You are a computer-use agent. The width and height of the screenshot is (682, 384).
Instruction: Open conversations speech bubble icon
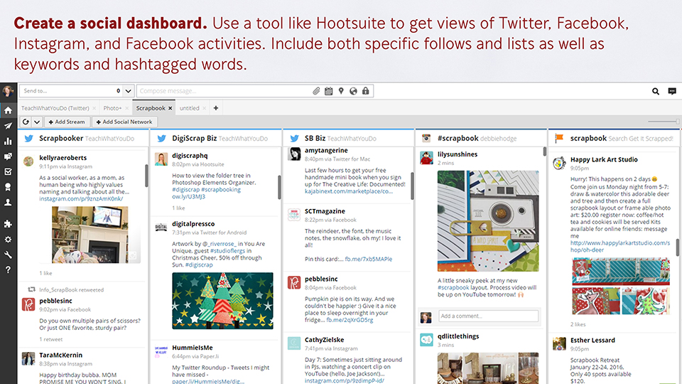coord(672,91)
